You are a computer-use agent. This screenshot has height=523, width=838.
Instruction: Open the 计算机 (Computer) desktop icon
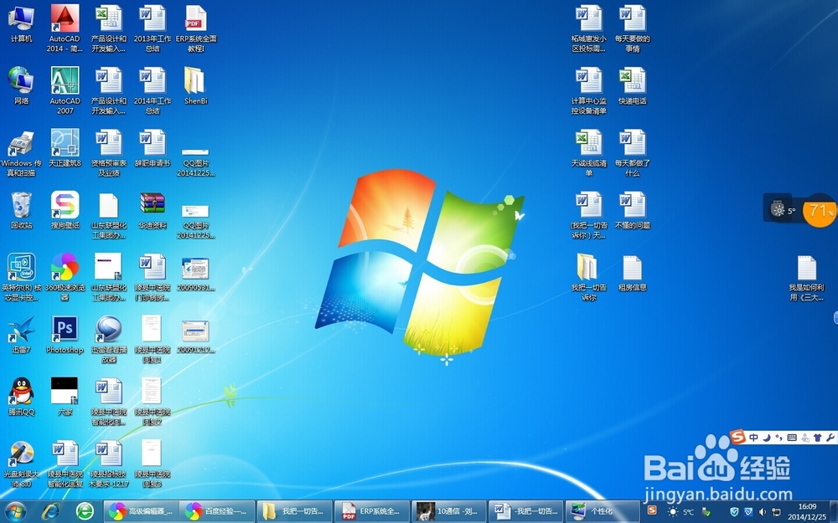tap(22, 24)
